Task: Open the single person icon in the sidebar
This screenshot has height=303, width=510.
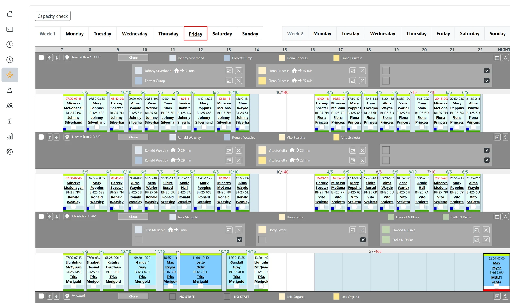Action: point(10,90)
